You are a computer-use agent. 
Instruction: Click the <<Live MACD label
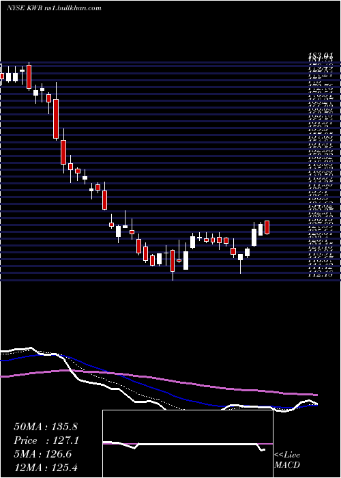click(287, 460)
